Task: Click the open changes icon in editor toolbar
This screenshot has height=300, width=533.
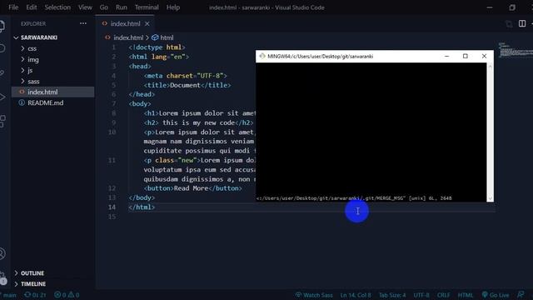Action: [x=509, y=24]
